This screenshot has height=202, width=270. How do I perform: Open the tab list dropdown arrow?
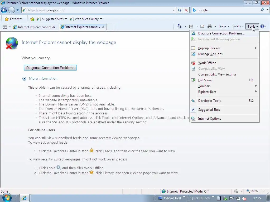click(x=10, y=27)
